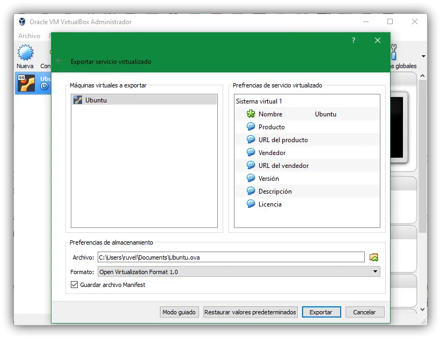441x339 pixels.
Task: Click the main window scrollbar down arrow
Action: pos(422,309)
